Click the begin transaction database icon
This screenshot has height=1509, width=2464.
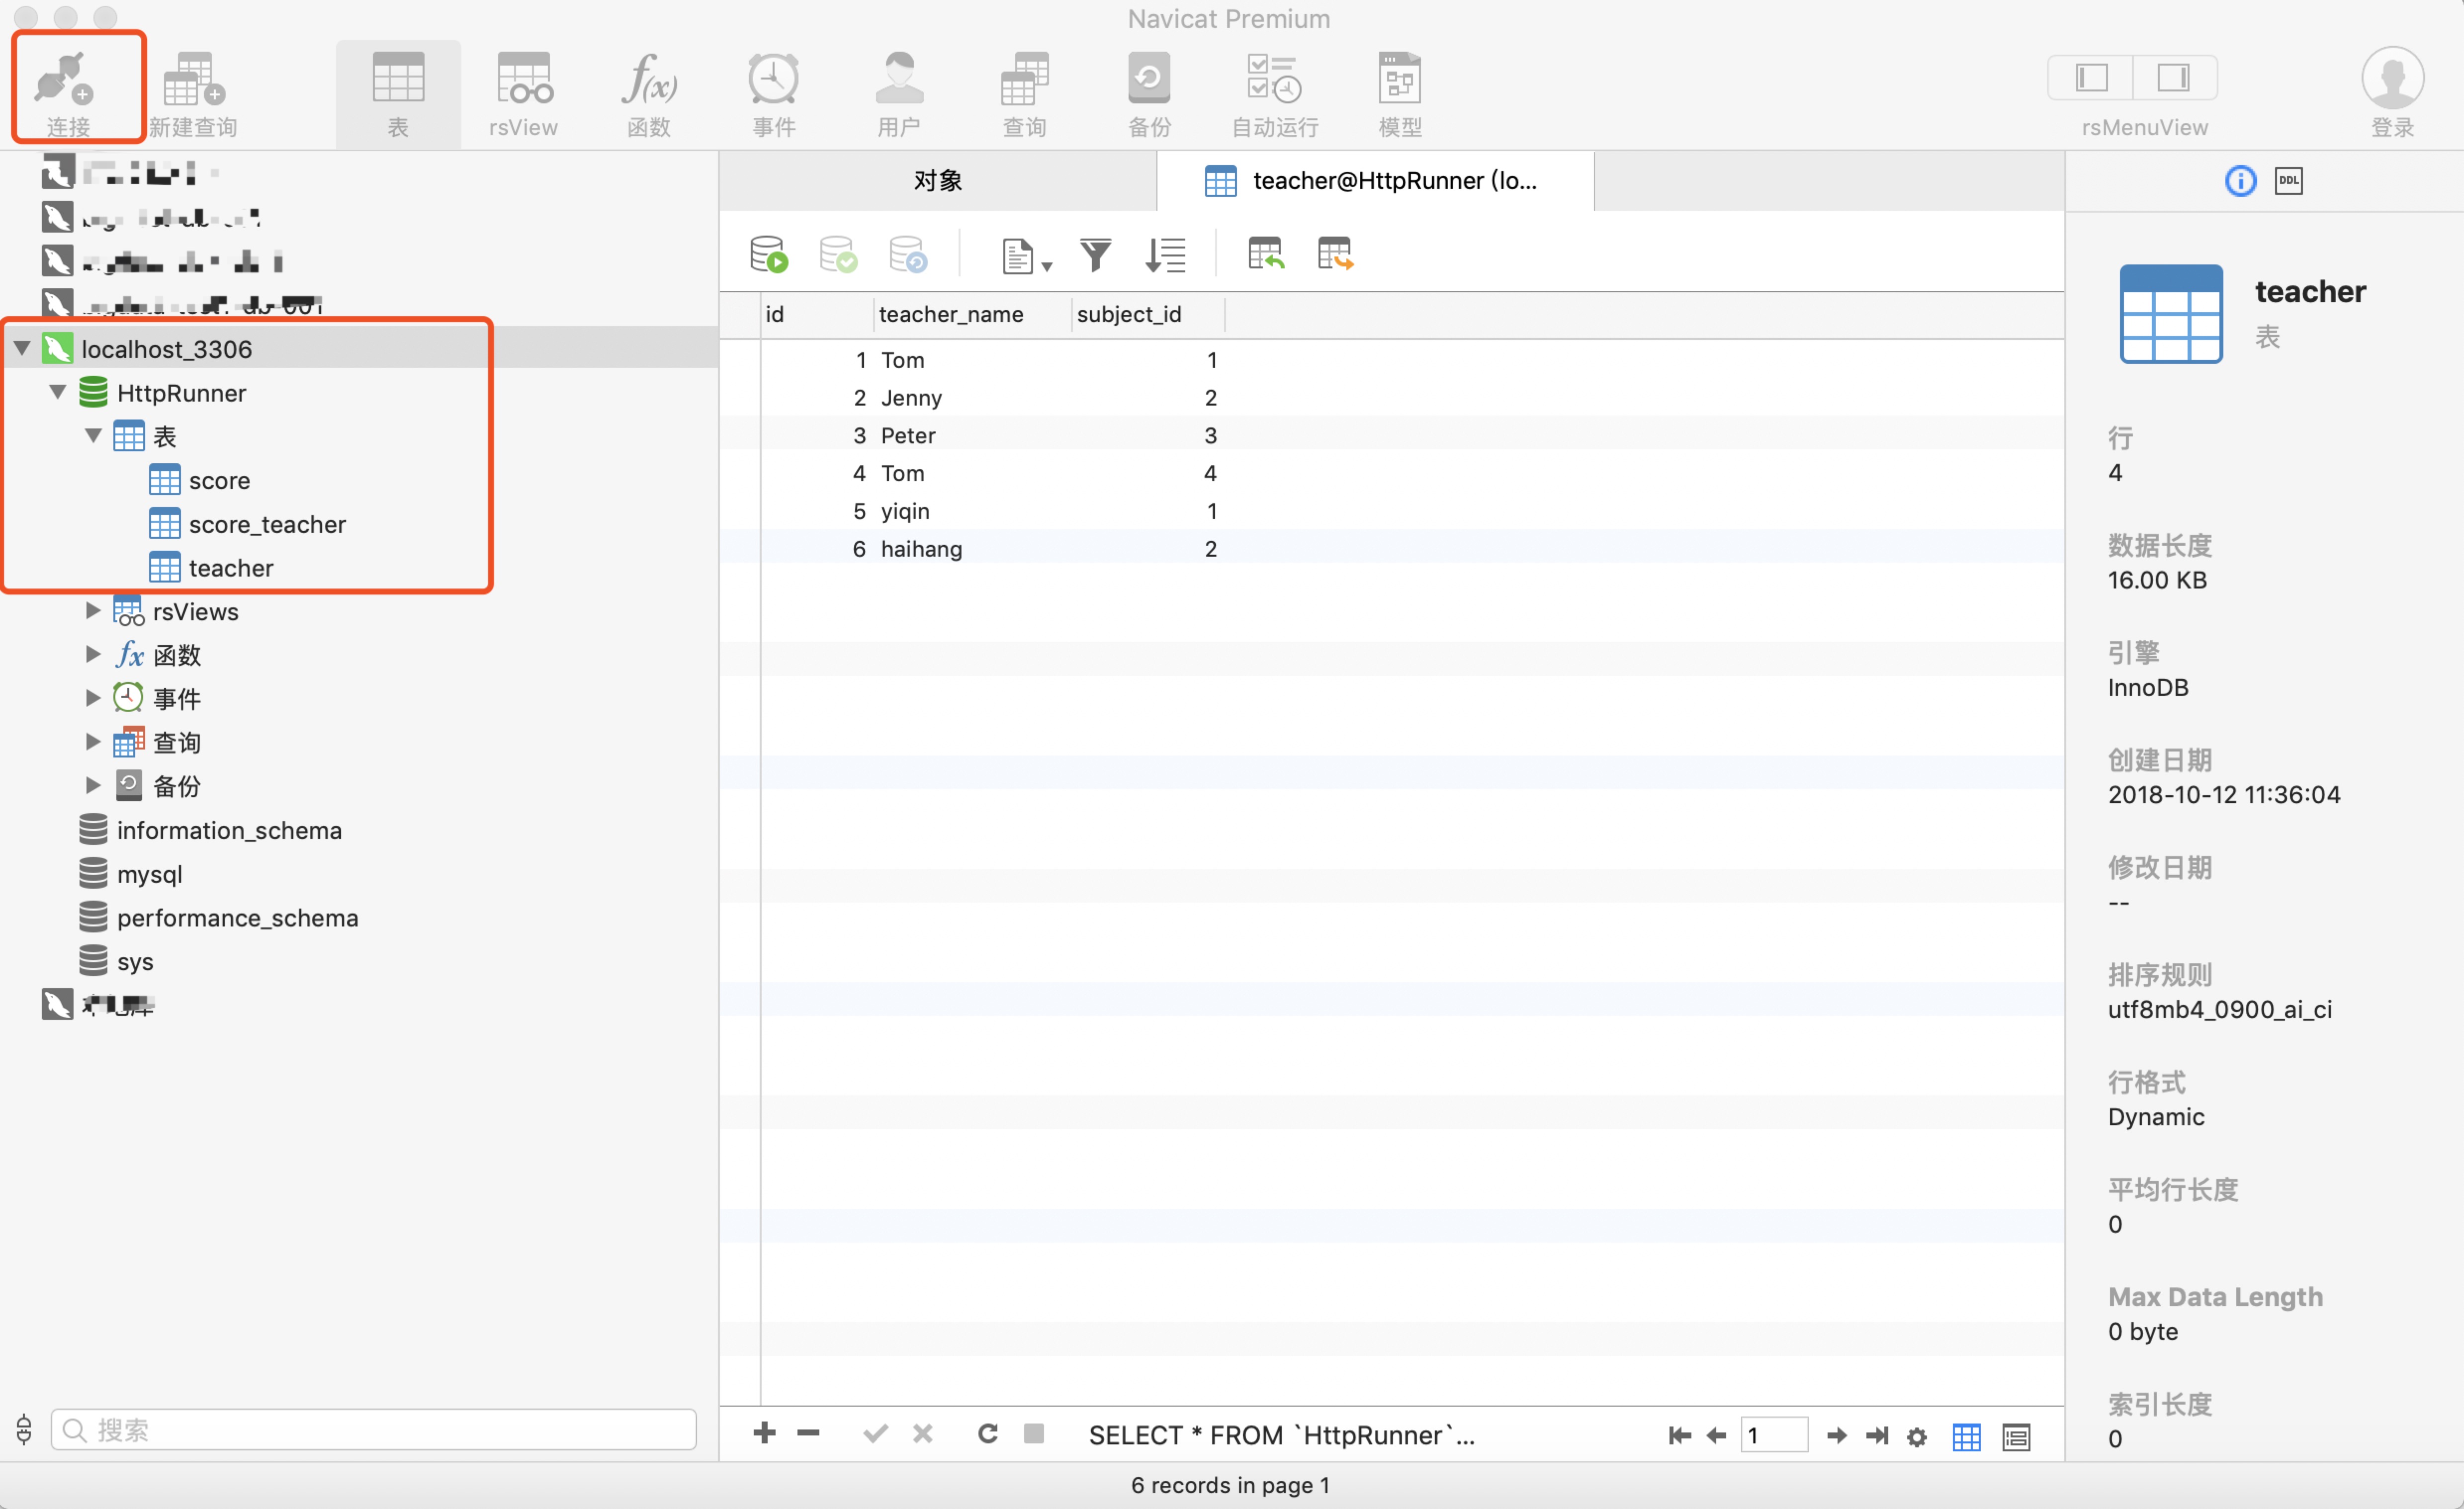click(x=768, y=255)
